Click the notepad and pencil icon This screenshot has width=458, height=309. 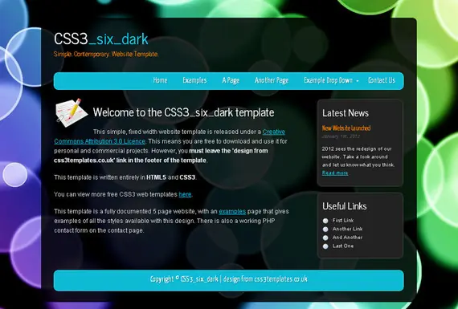72,113
